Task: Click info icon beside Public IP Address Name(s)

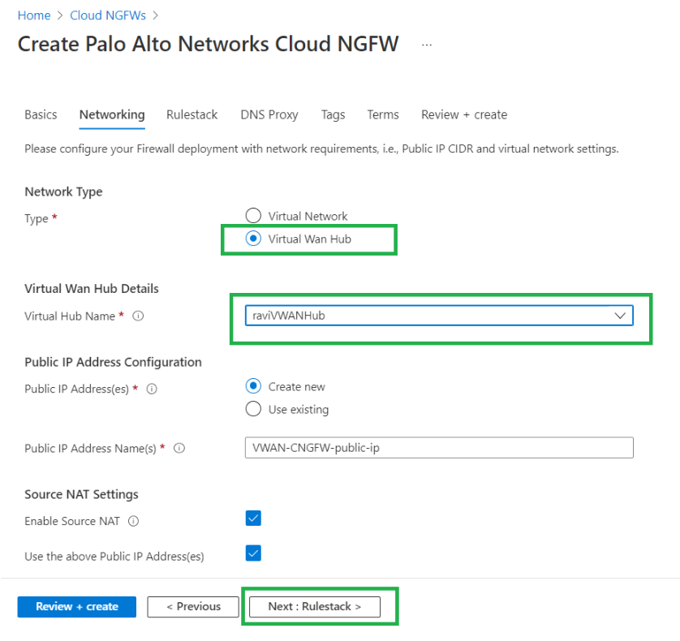Action: coord(179,448)
